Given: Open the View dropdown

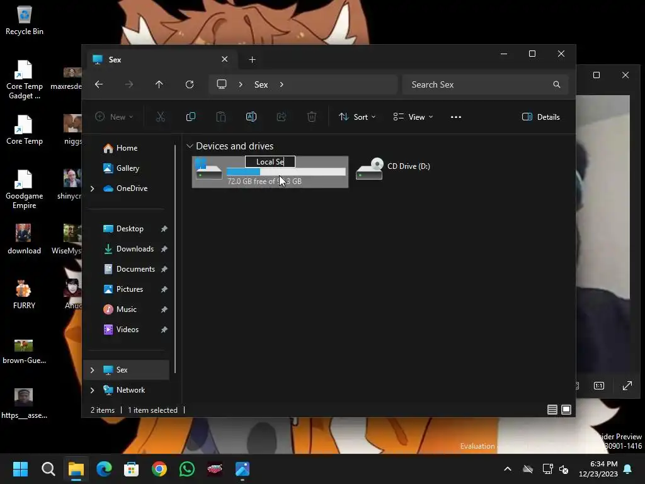Looking at the screenshot, I should 413,117.
